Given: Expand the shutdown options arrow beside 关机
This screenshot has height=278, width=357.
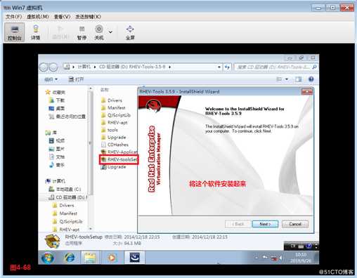Looking at the screenshot, I should 110,32.
